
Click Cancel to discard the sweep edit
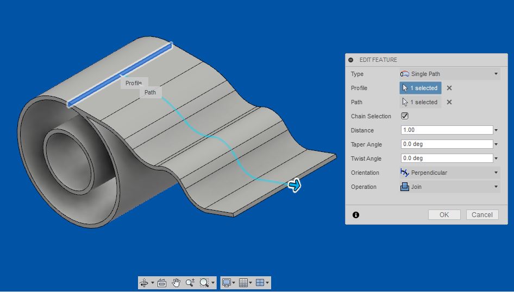click(x=482, y=215)
